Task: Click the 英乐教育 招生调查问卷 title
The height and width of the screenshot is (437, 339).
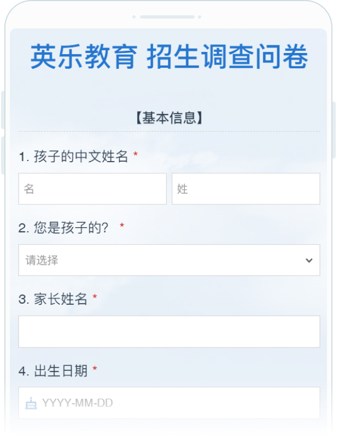Action: (169, 57)
